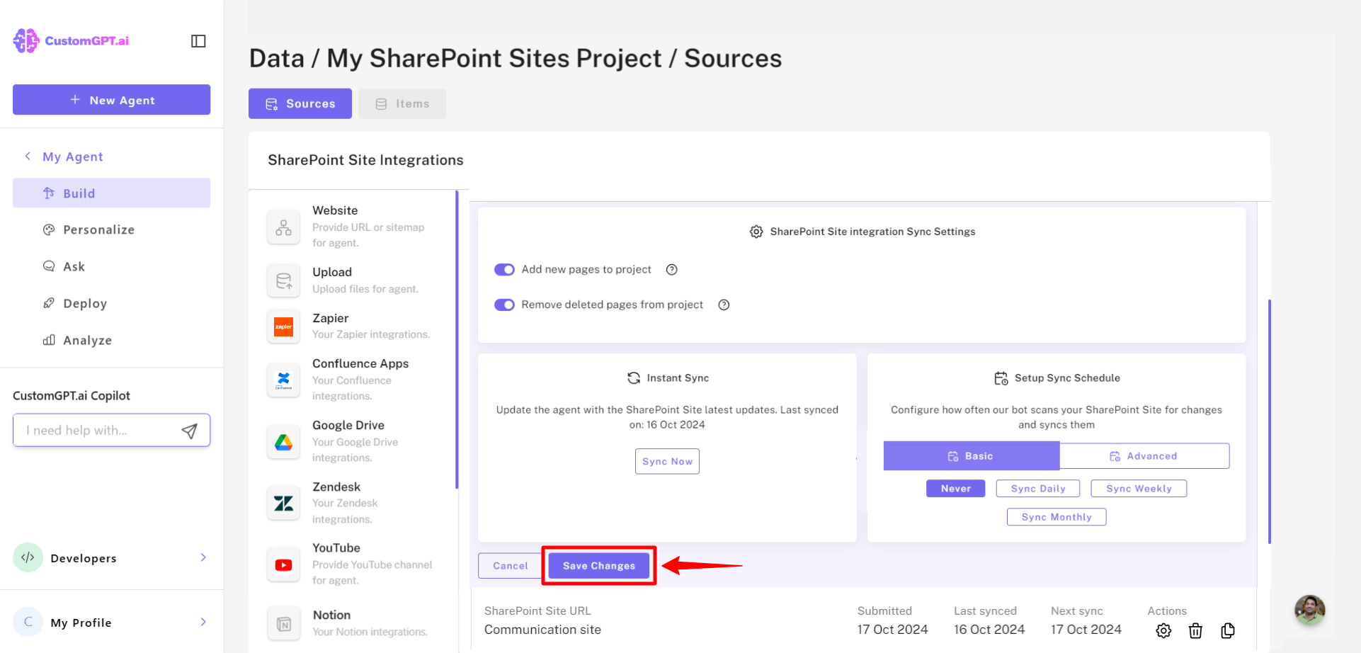1361x653 pixels.
Task: Click the Sync Settings gear heading icon
Action: coord(756,232)
